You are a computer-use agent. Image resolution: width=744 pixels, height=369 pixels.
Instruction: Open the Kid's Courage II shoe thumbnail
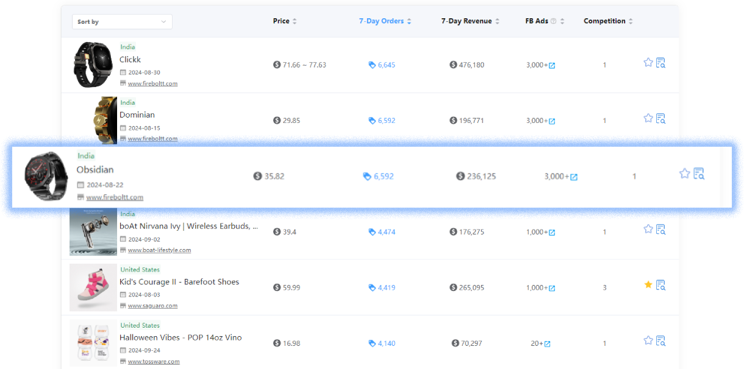pyautogui.click(x=93, y=287)
